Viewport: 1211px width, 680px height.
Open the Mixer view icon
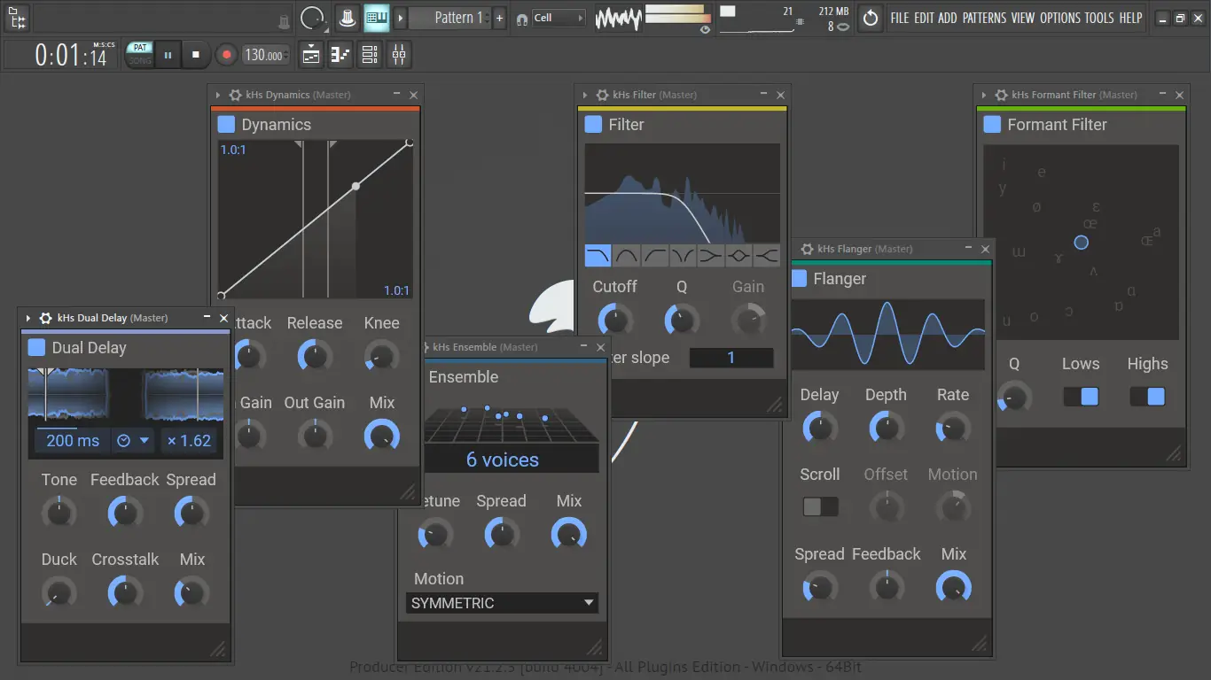pyautogui.click(x=399, y=55)
